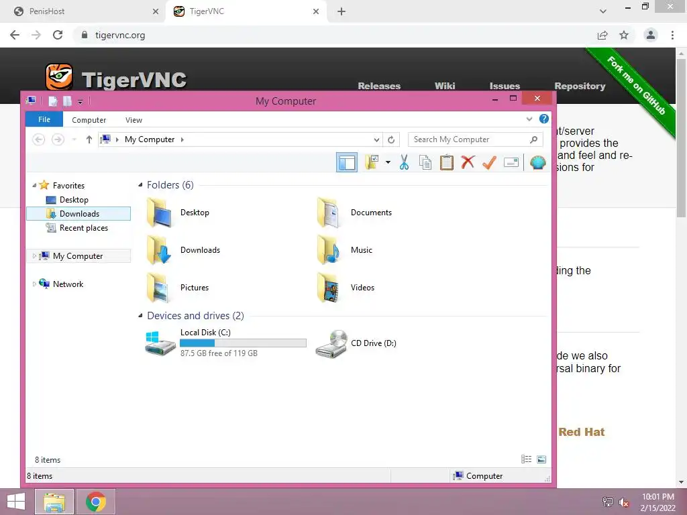Viewport: 687px width, 515px height.
Task: Select the Videos folder icon
Action: pyautogui.click(x=329, y=288)
